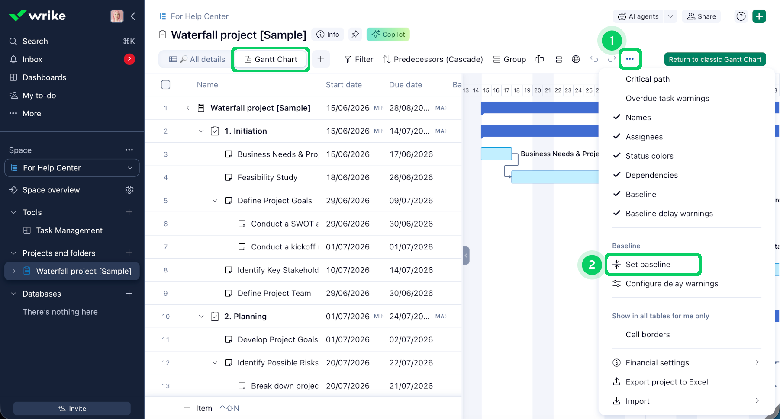
Task: Expand the AI agents dropdown arrow
Action: point(670,16)
